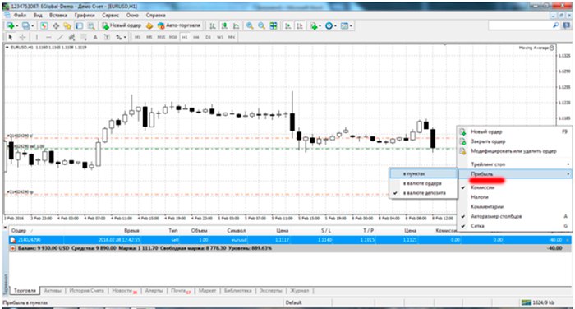The width and height of the screenshot is (575, 309).
Task: Select the horizontal line drawing tool
Action: point(48,37)
